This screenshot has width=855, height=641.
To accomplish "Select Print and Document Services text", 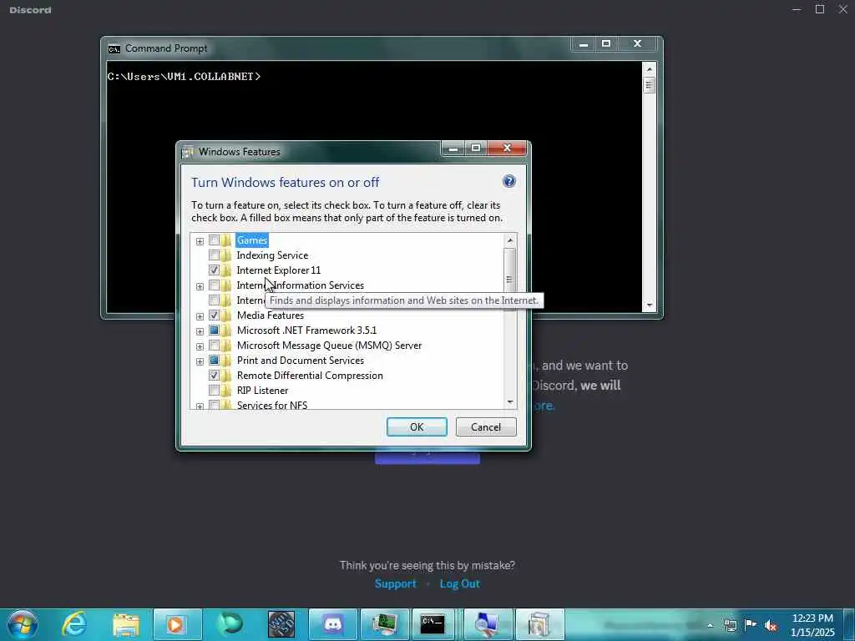I will 301,361.
